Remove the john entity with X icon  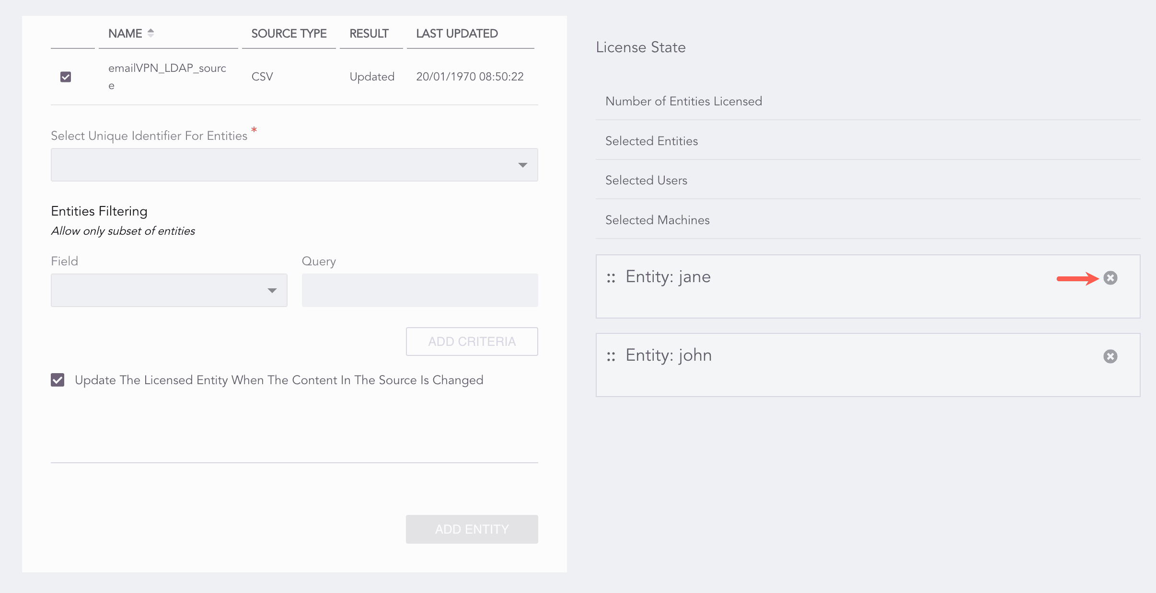click(x=1110, y=356)
